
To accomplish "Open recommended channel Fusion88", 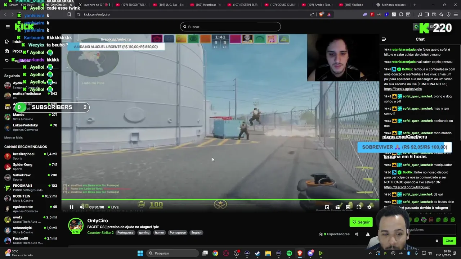I will pos(31,240).
